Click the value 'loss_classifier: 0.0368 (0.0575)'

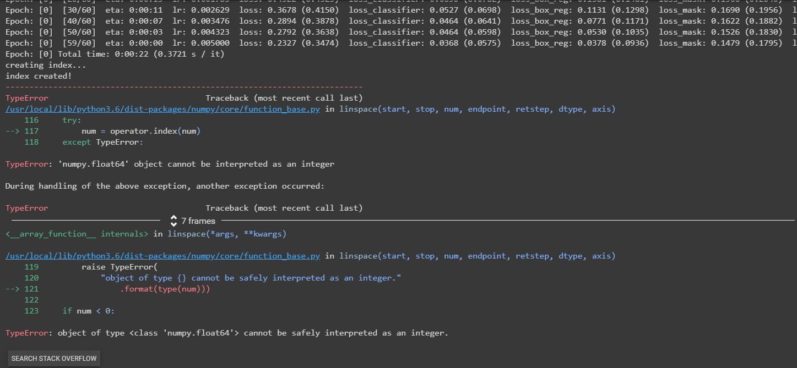425,43
